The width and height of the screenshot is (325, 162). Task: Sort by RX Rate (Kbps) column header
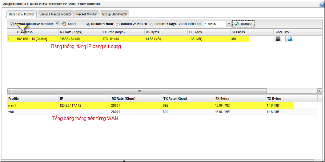[x=70, y=32]
